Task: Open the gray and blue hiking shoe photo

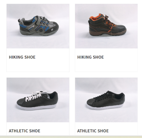Action: (x=38, y=26)
